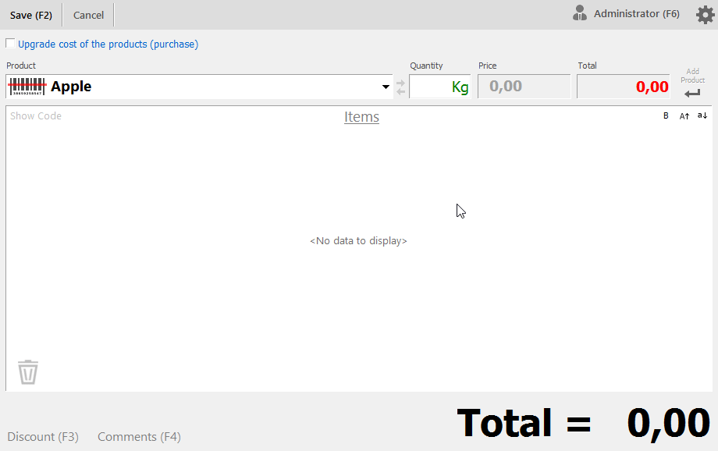Click the Administrator user icon

(x=580, y=12)
